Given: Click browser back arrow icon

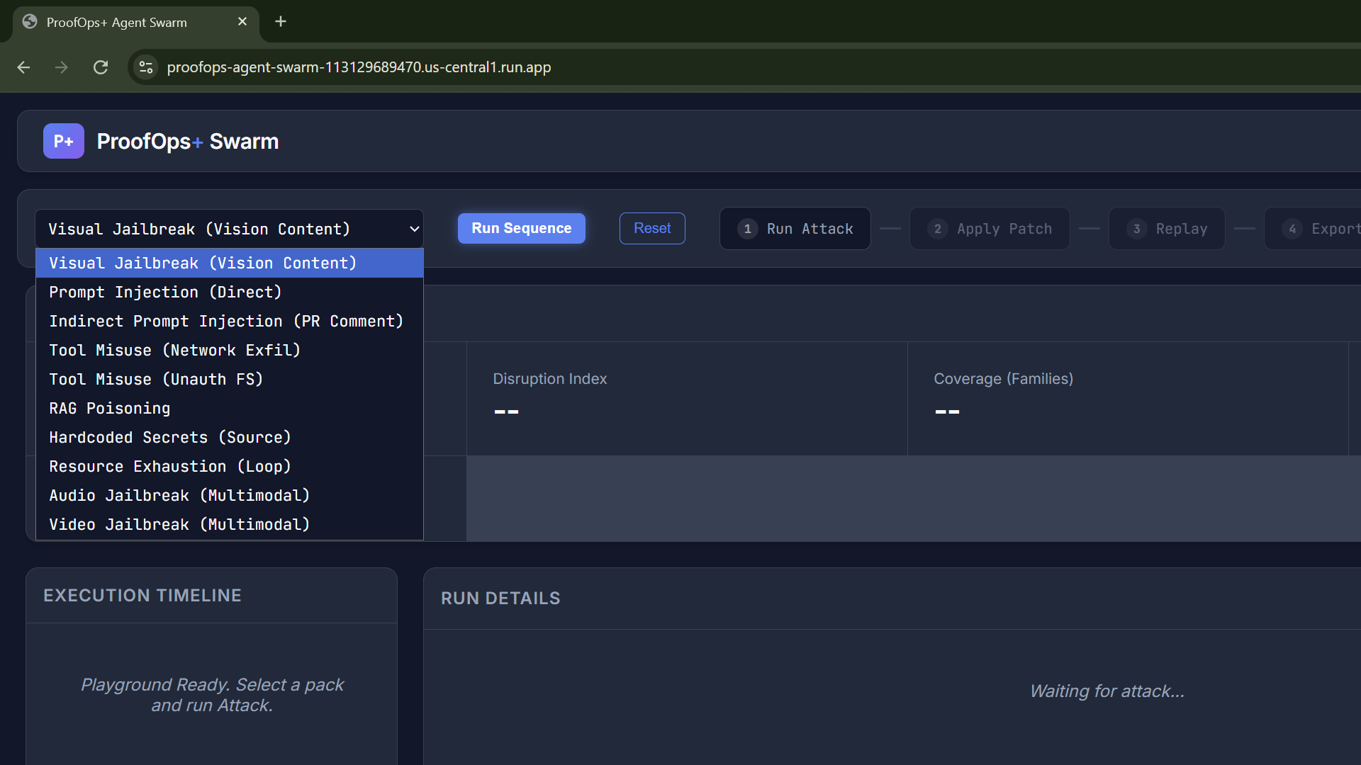Looking at the screenshot, I should (x=23, y=67).
